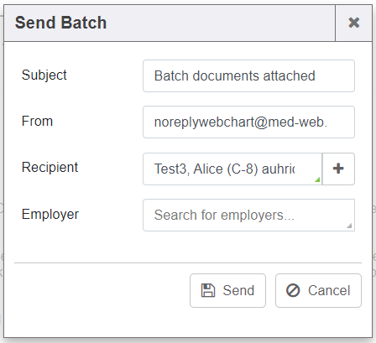Image resolution: width=376 pixels, height=343 pixels.
Task: Click the Employer label
Action: [50, 215]
